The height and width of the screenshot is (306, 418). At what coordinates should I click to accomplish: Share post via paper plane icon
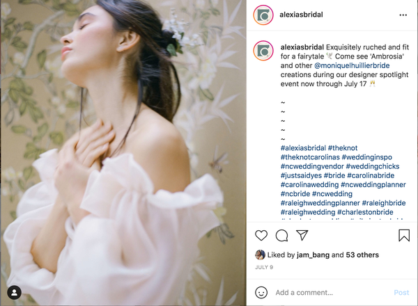[302, 235]
